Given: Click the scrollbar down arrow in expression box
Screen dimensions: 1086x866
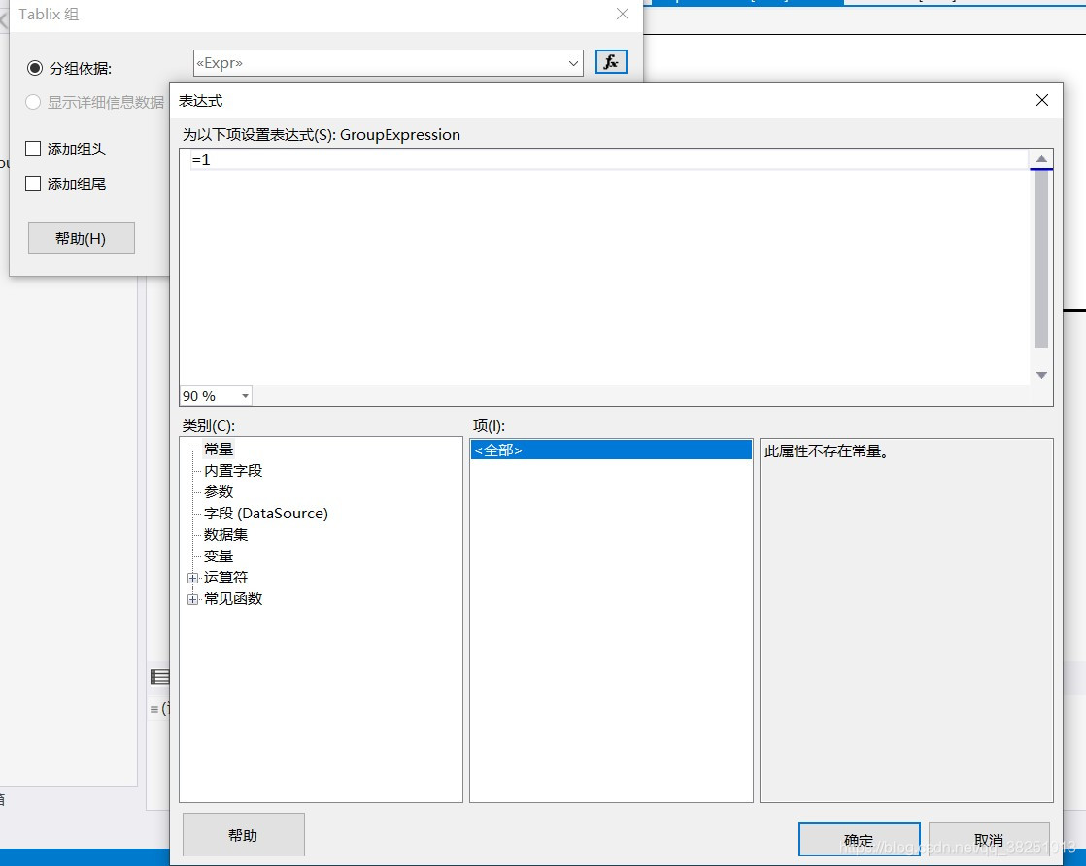Looking at the screenshot, I should tap(1040, 374).
